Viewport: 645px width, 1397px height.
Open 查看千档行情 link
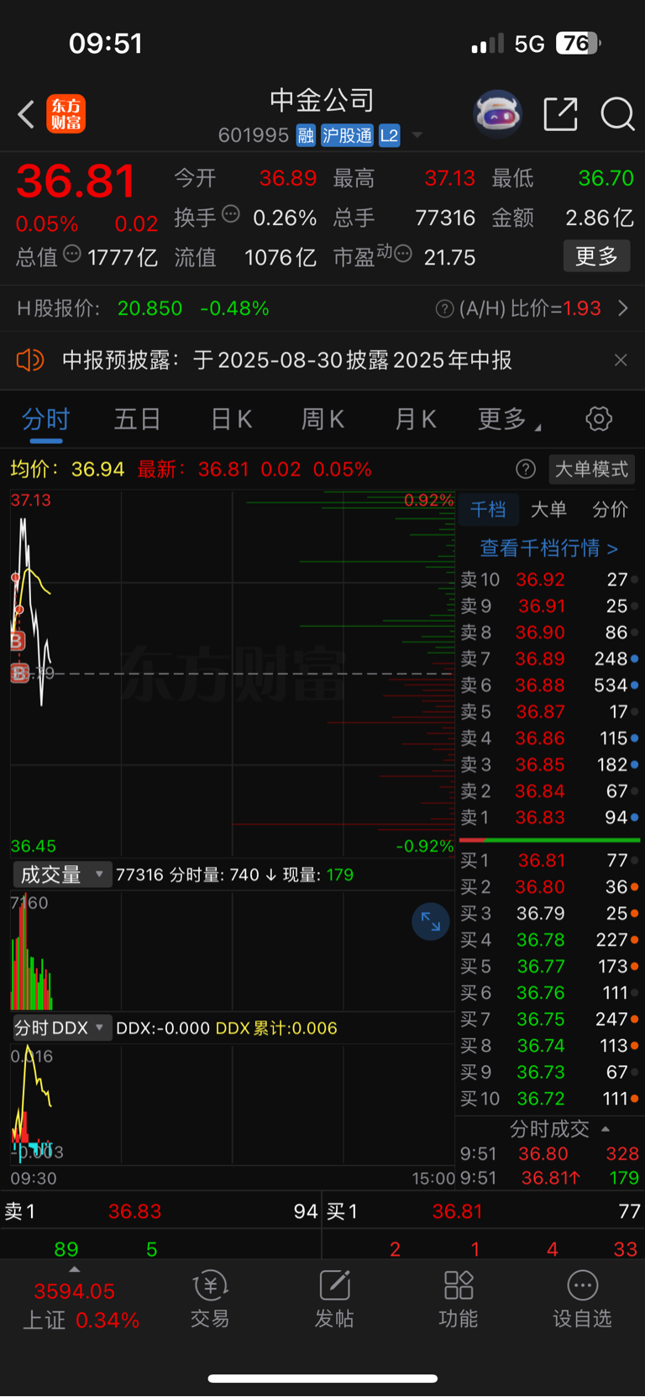click(548, 549)
